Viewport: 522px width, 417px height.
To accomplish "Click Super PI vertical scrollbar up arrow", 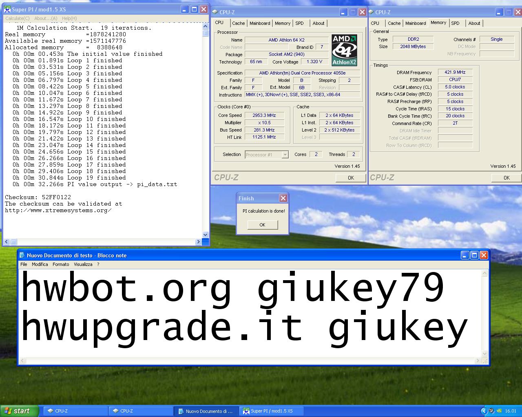I will (206, 26).
